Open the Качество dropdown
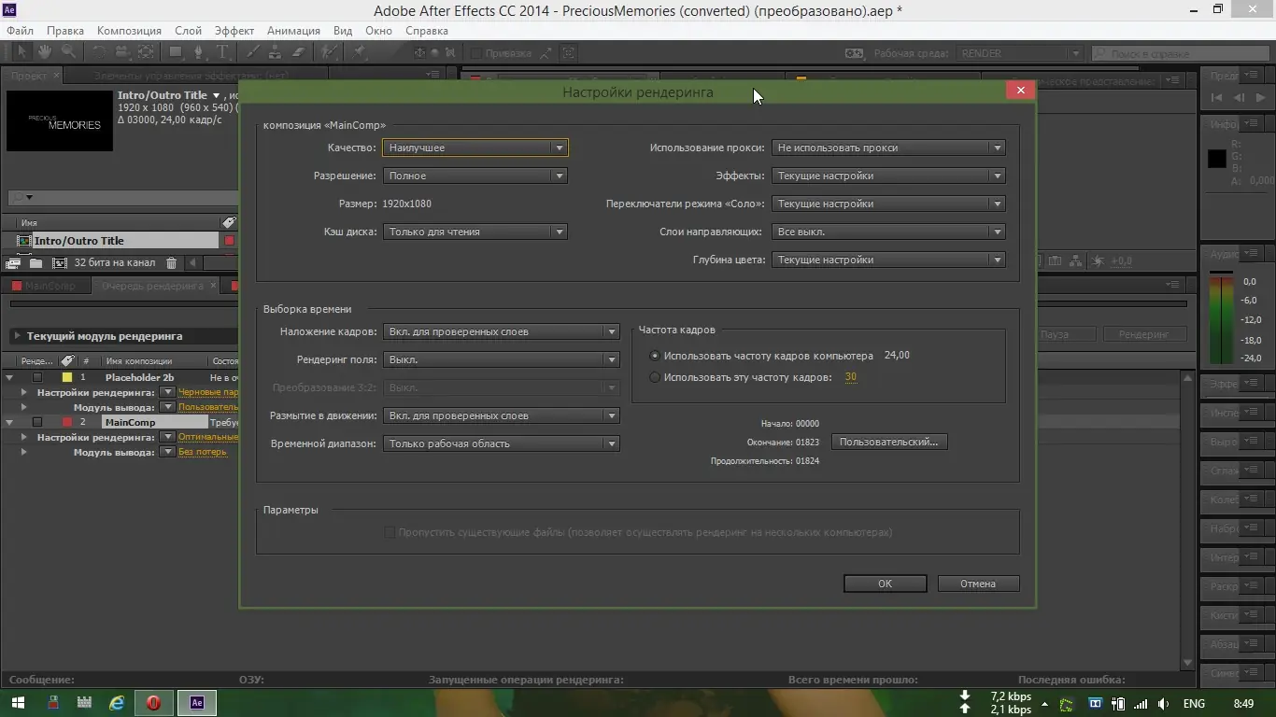 pos(475,148)
